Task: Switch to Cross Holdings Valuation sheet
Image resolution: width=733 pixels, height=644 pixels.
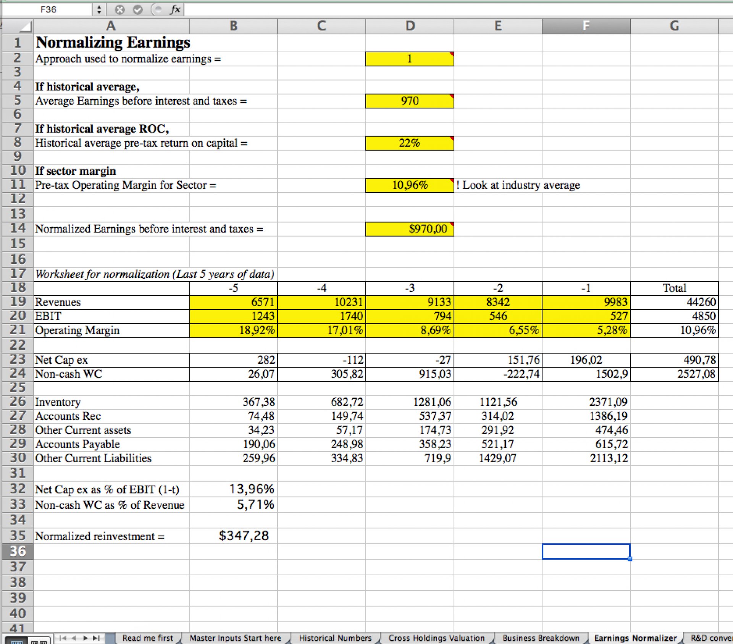Action: coord(436,638)
